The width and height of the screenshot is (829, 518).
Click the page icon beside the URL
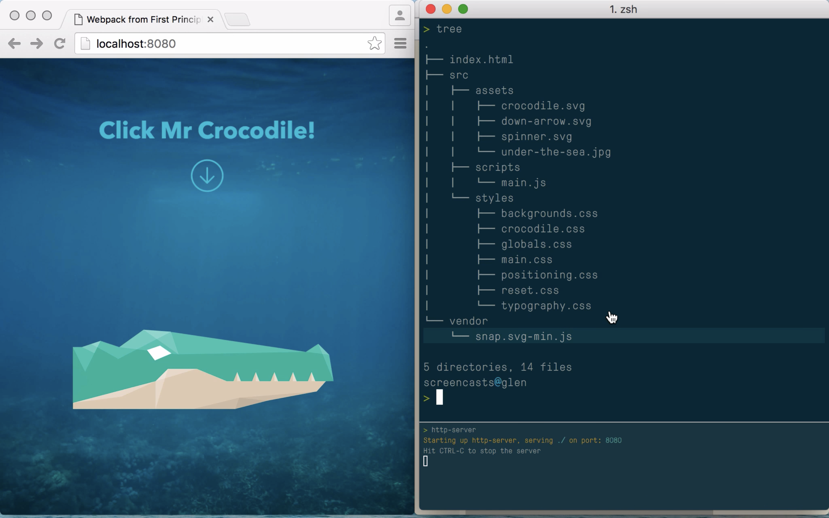click(x=85, y=43)
